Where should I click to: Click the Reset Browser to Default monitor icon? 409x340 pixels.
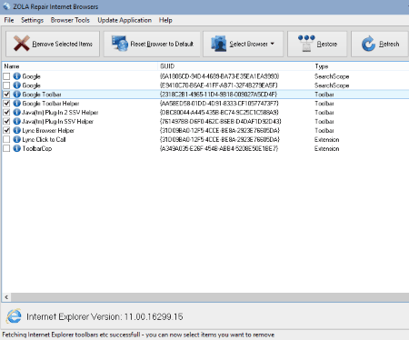coord(120,44)
